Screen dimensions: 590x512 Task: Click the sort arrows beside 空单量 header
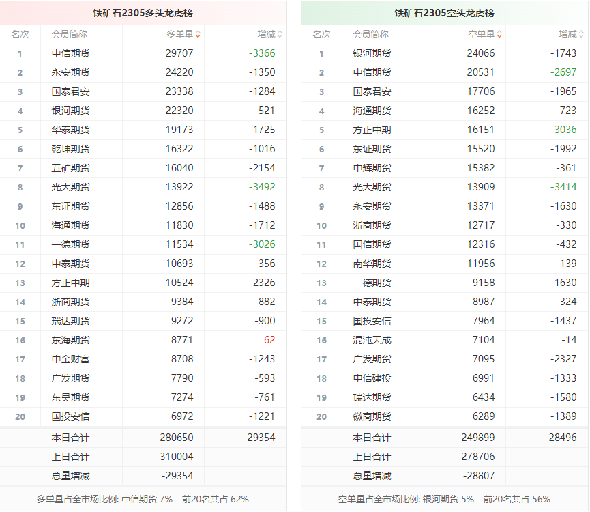499,35
